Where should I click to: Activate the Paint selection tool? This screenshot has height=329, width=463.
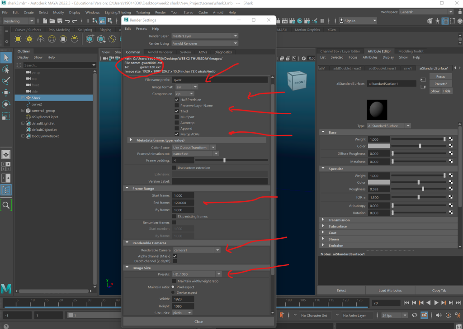click(6, 81)
